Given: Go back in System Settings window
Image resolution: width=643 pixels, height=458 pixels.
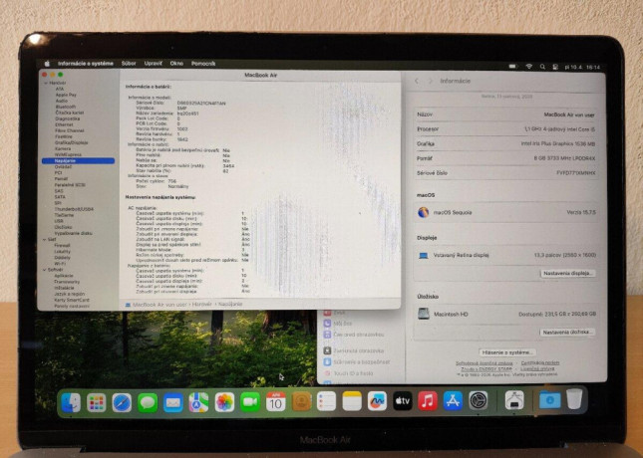Looking at the screenshot, I should [417, 81].
